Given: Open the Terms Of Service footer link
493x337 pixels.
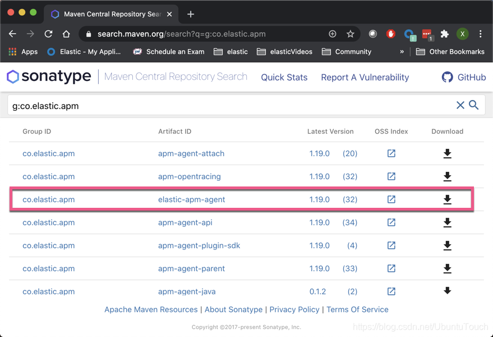Looking at the screenshot, I should (357, 309).
